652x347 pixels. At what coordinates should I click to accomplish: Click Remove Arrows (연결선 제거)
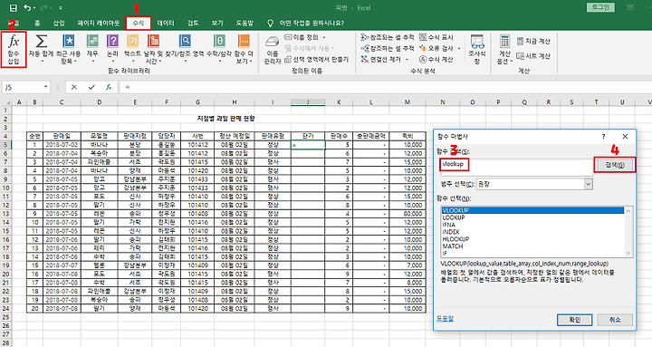click(381, 60)
